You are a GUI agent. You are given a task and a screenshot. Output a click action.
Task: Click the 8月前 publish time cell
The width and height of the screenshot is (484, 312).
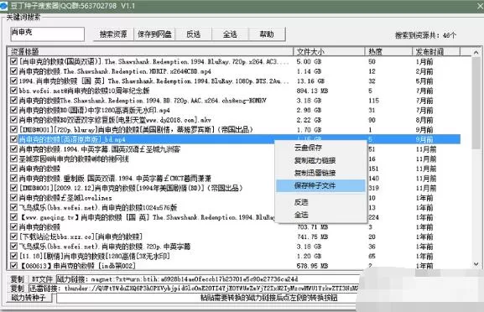click(424, 120)
